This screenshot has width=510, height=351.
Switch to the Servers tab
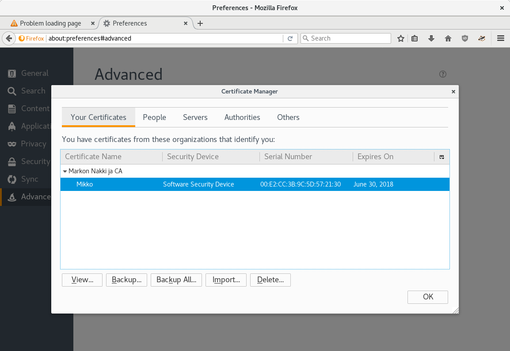coord(195,117)
